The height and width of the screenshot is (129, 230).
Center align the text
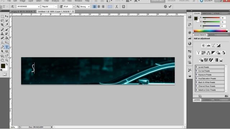pyautogui.click(x=99, y=6)
